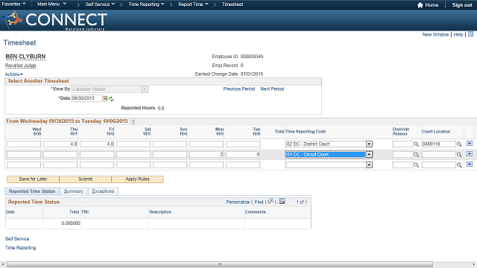Open the Self Service link at bottom
This screenshot has width=477, height=268.
coord(17,239)
